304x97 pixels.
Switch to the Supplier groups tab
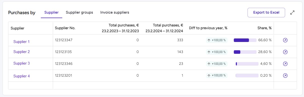click(x=79, y=13)
